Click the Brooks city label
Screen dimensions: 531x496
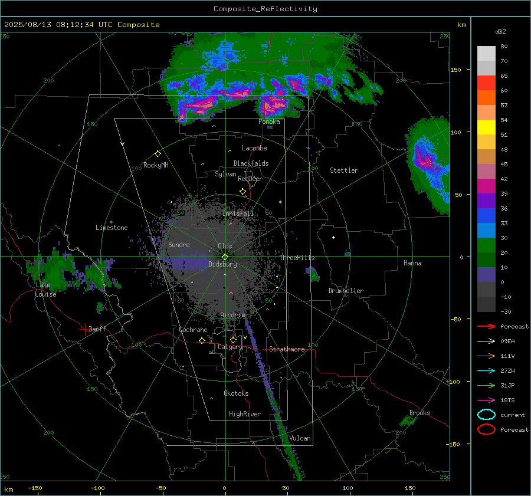[419, 413]
